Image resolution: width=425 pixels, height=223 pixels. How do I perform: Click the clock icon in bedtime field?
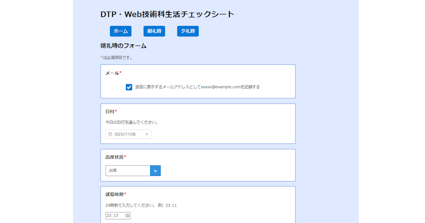coord(127,216)
